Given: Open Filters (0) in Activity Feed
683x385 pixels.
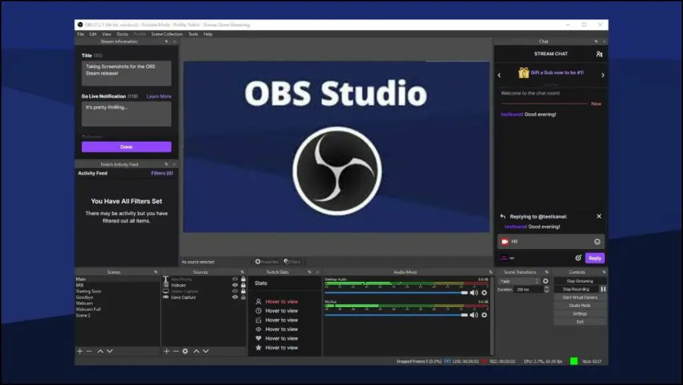Looking at the screenshot, I should pos(162,173).
